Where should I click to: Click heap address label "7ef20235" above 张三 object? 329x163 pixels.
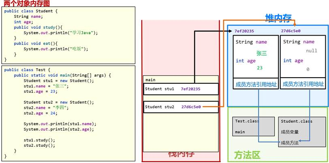[x=244, y=31]
